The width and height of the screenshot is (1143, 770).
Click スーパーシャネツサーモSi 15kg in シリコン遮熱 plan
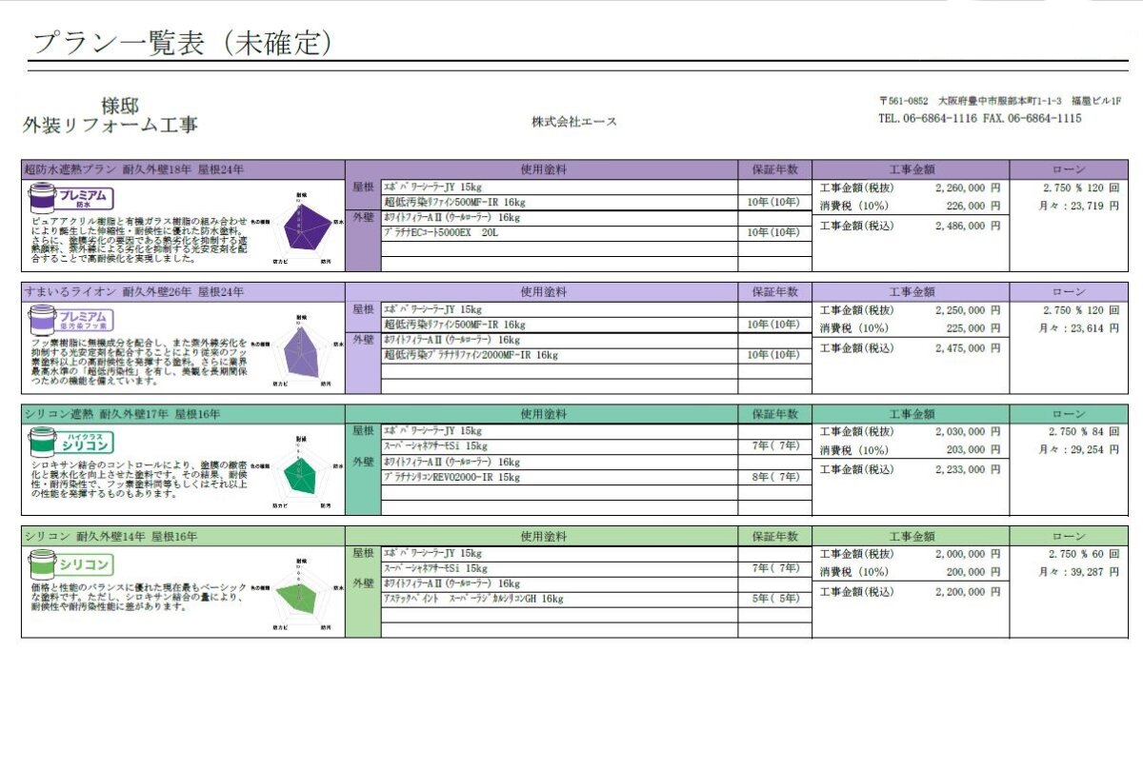tap(435, 445)
